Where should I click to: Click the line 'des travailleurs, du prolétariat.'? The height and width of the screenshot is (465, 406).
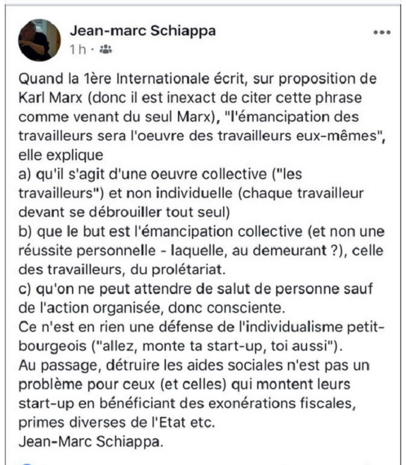click(122, 269)
